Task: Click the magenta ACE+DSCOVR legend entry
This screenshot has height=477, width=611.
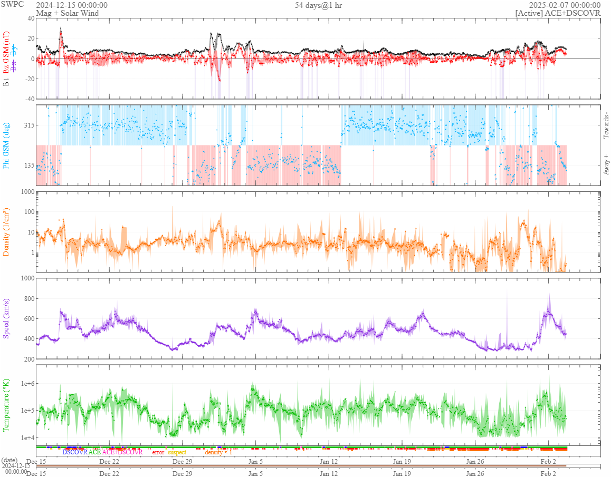Action: pos(122,452)
